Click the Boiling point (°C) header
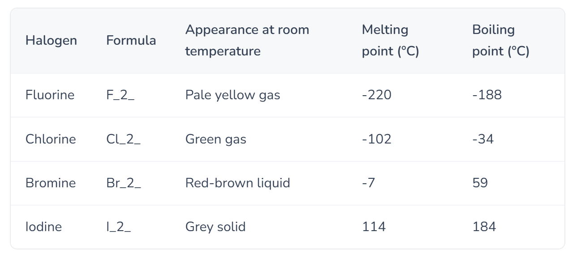Screen dimensions: 568x253 point(501,41)
